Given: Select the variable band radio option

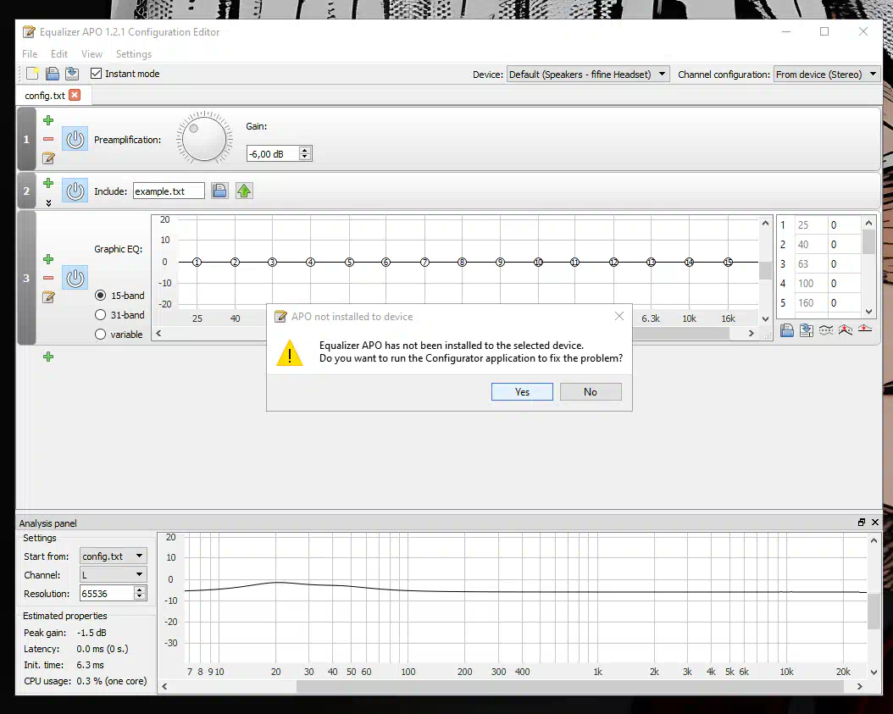Looking at the screenshot, I should pos(100,335).
